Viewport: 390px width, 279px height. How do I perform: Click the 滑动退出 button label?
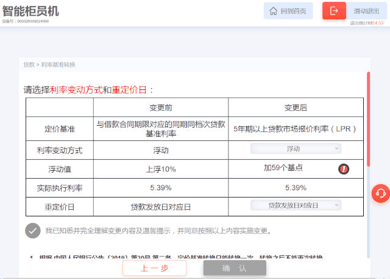(366, 11)
